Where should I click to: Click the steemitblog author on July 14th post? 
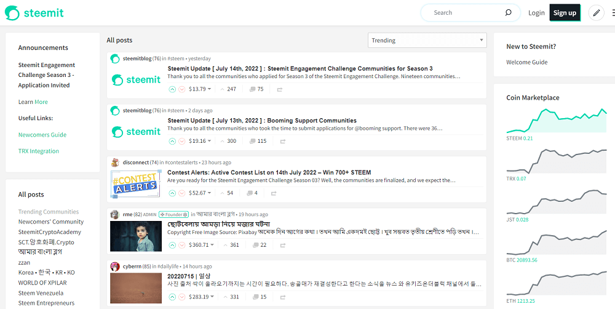click(137, 58)
